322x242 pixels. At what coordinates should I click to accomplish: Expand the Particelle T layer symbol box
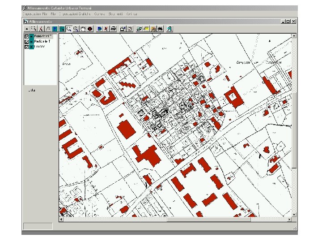coord(31,41)
